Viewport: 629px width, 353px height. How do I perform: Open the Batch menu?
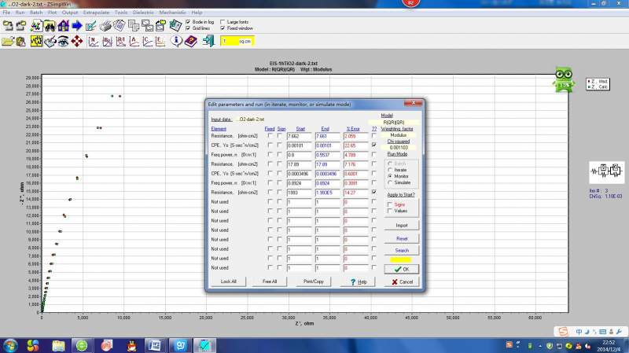[36, 13]
